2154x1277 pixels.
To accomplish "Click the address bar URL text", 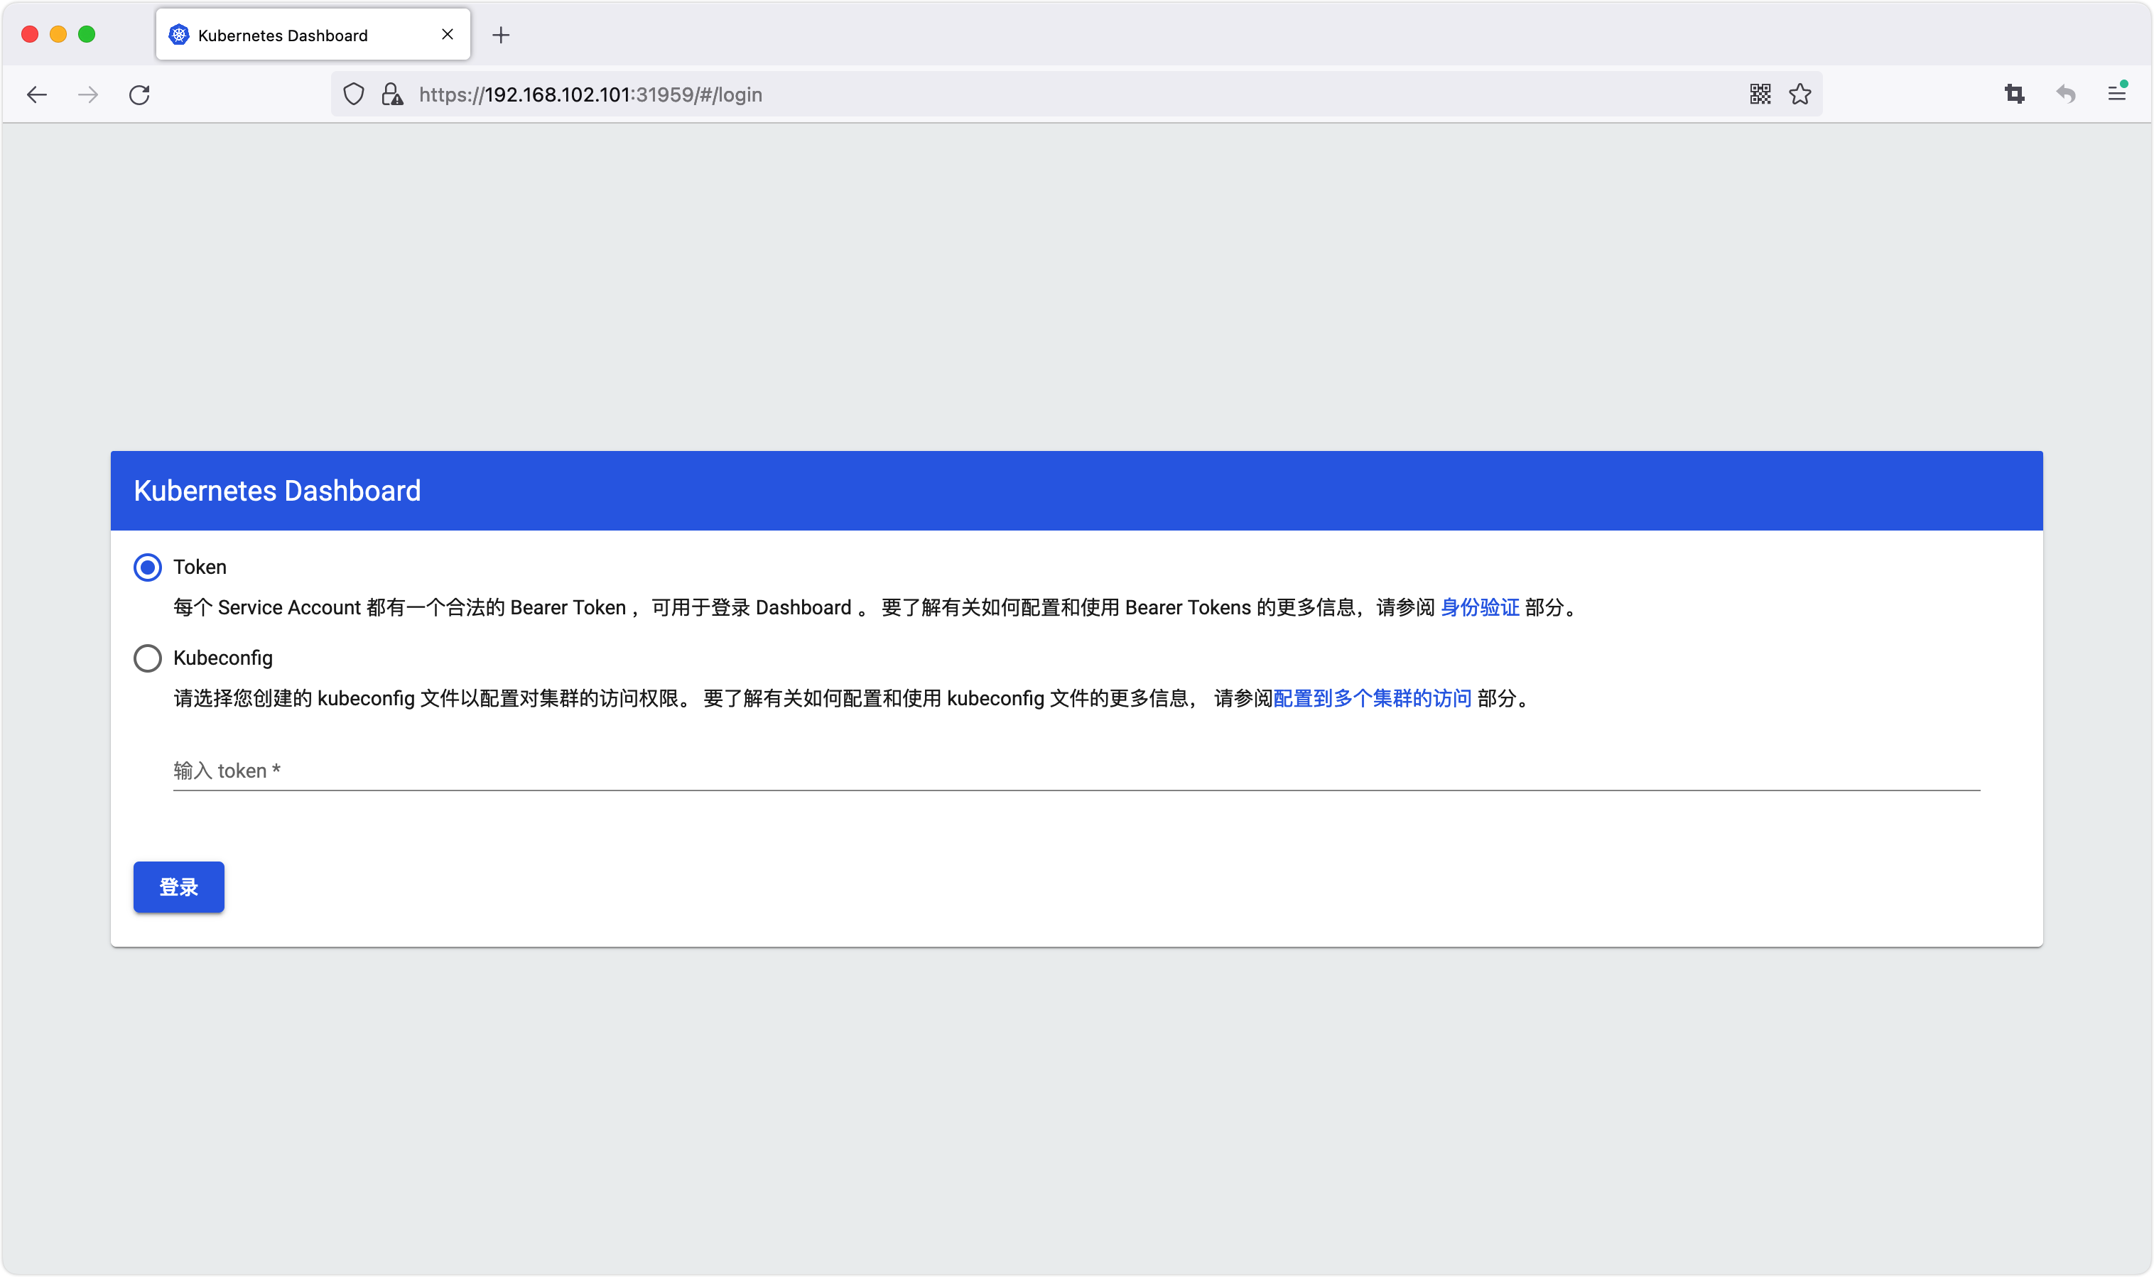I will pyautogui.click(x=590, y=94).
